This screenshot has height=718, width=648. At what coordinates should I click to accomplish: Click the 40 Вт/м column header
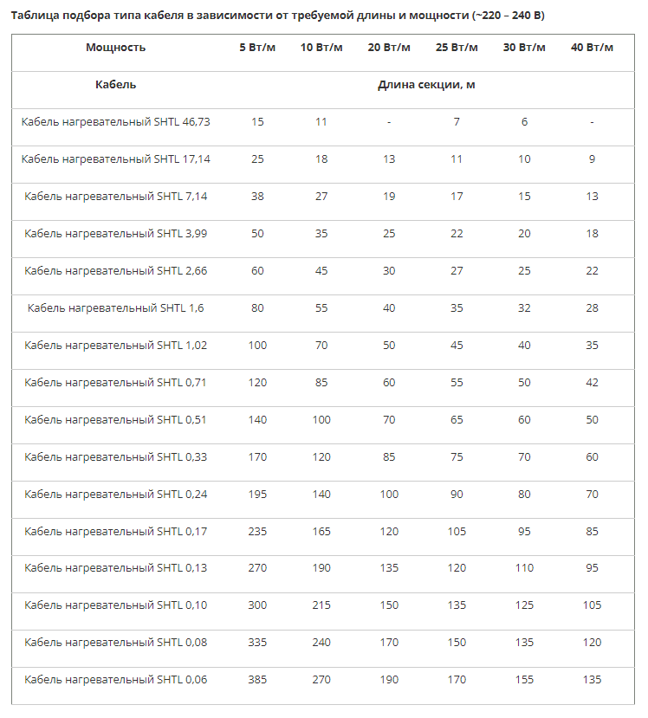tap(592, 47)
